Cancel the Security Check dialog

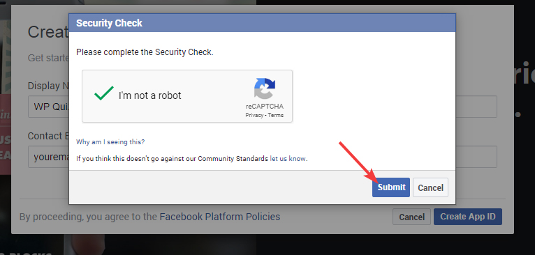pyautogui.click(x=430, y=187)
